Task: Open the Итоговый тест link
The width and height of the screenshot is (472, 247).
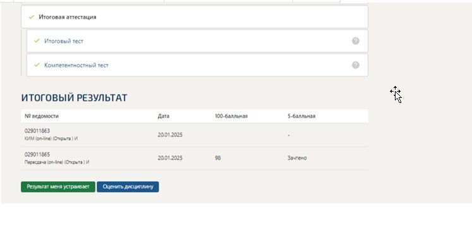Action: click(x=64, y=41)
